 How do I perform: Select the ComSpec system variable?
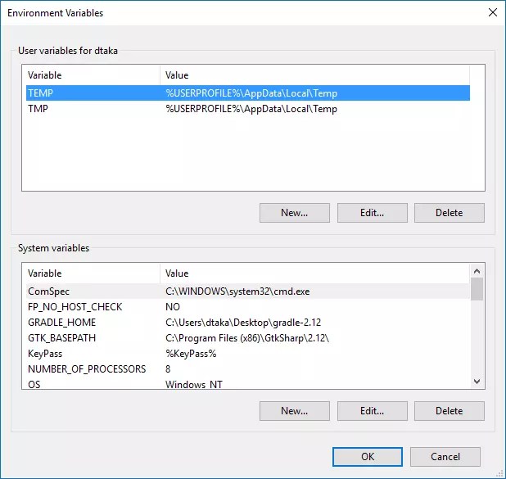pos(248,291)
